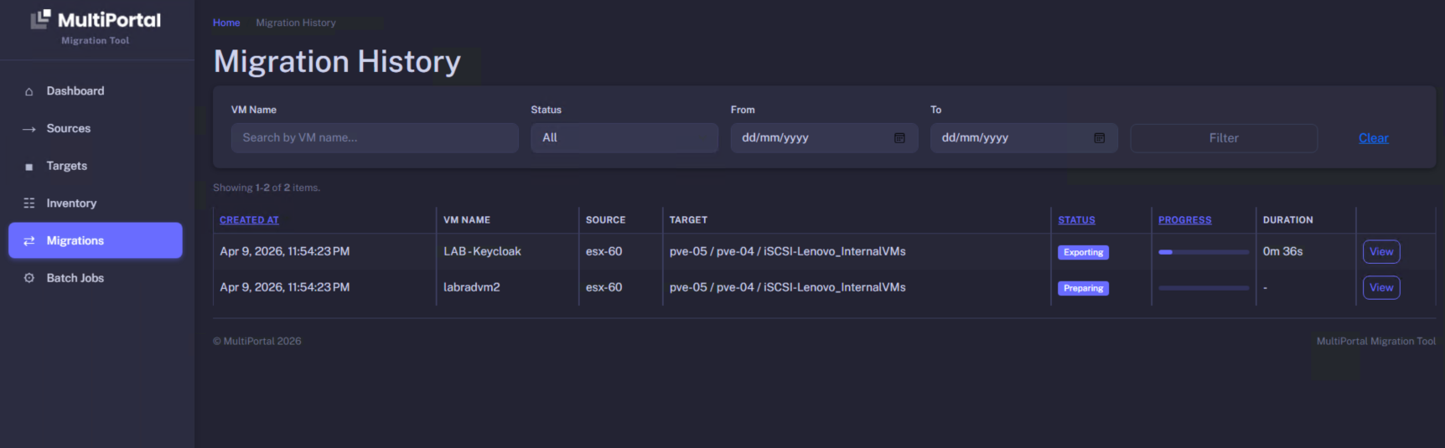The height and width of the screenshot is (448, 1445).
Task: Expand the Status filter dropdown
Action: pos(624,138)
